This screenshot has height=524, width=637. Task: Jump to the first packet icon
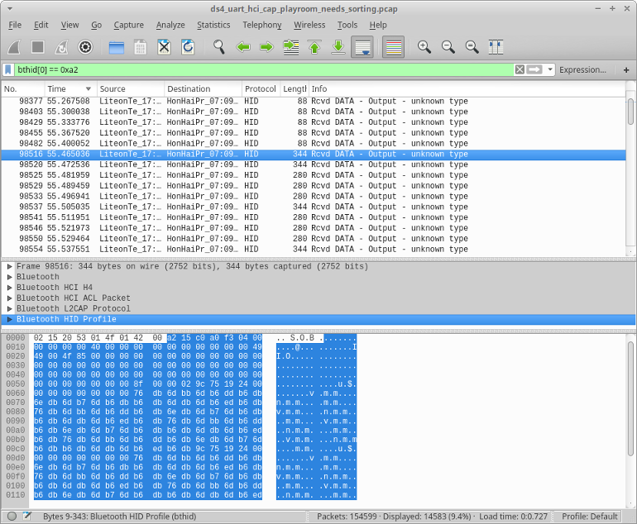[x=314, y=47]
